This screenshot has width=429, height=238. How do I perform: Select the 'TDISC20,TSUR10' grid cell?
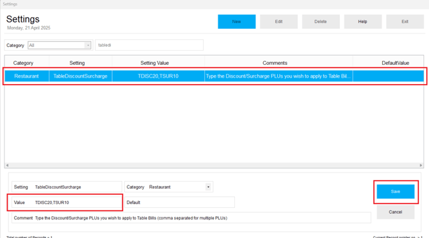158,76
